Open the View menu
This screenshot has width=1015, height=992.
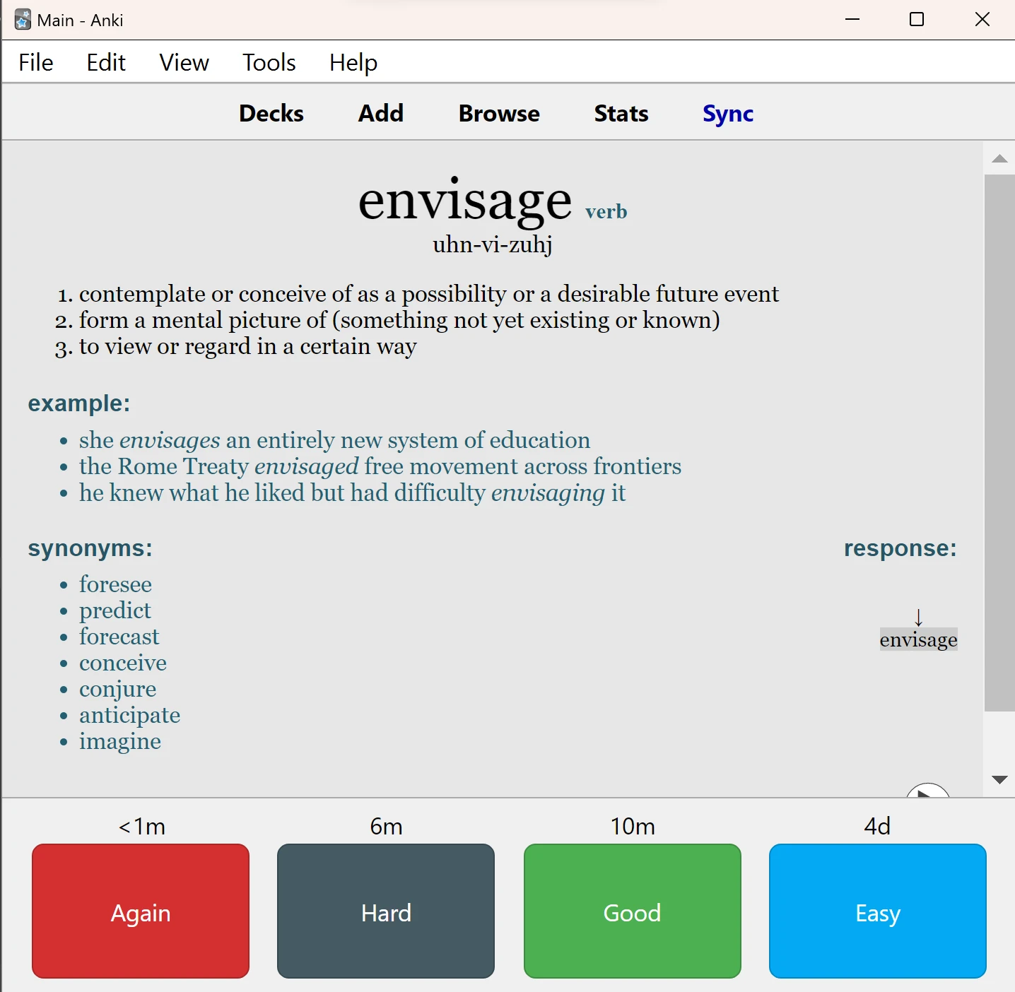184,63
